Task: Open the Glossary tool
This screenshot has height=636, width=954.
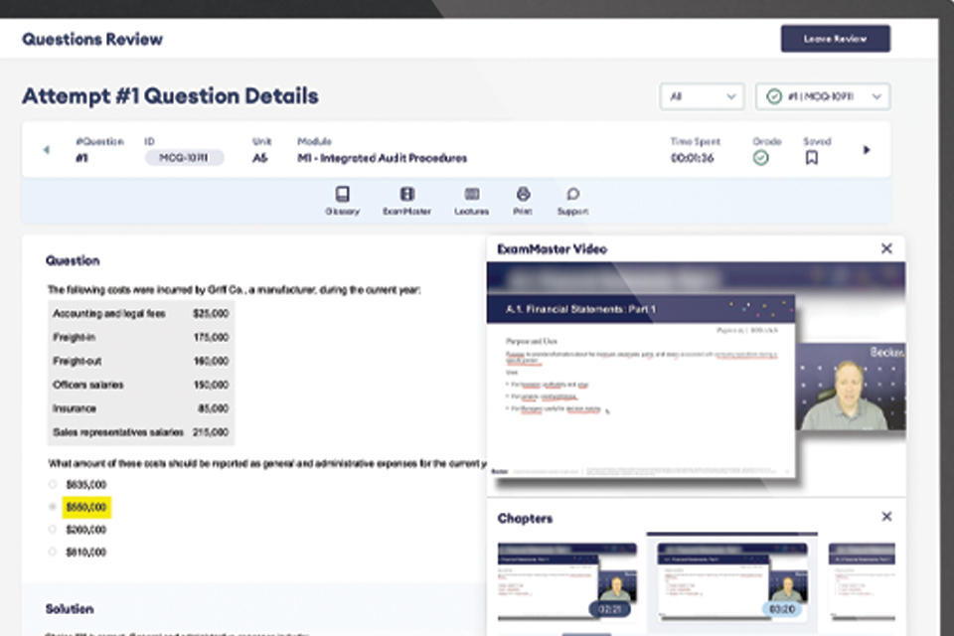Action: [x=343, y=201]
